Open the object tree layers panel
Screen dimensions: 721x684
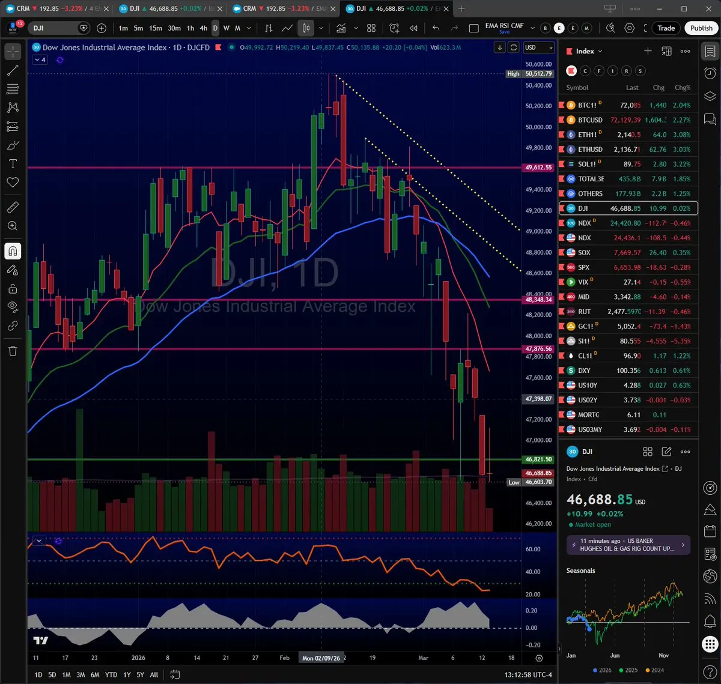pyautogui.click(x=710, y=96)
